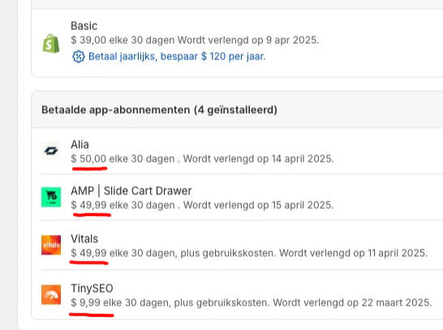
Task: Click TinySEO's 22 maart 2025 renewal date
Action: (397, 302)
